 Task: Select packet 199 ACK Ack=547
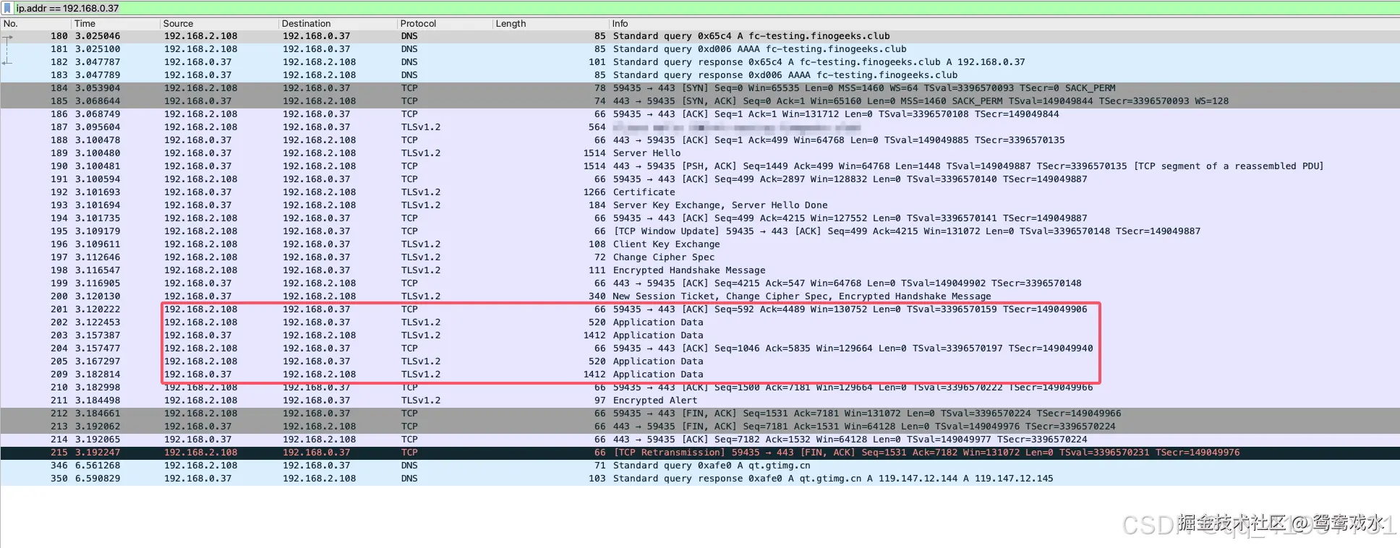click(700, 283)
